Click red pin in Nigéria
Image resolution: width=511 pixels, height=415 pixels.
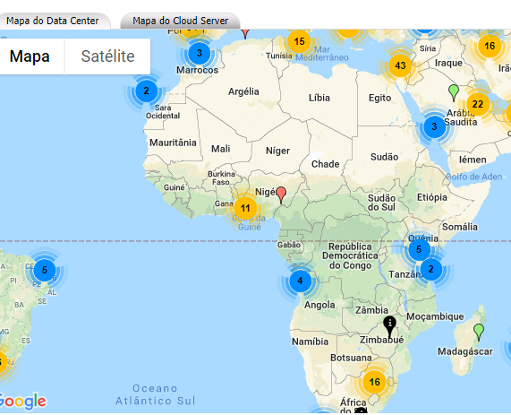click(x=281, y=195)
